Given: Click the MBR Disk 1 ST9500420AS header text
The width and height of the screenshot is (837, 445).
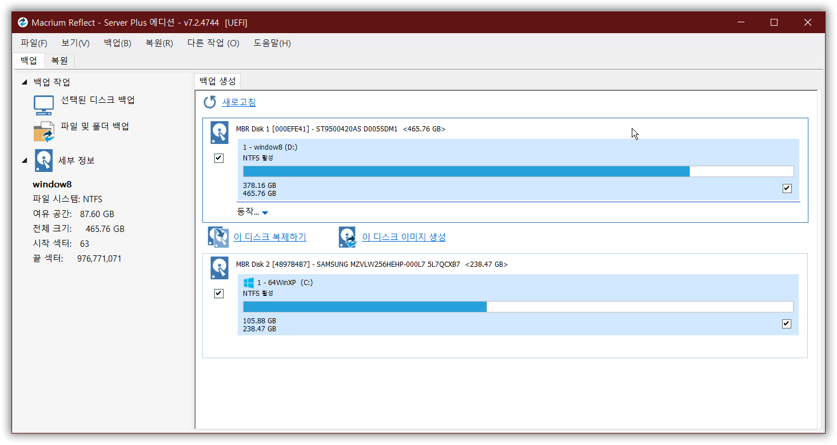Looking at the screenshot, I should click(341, 129).
